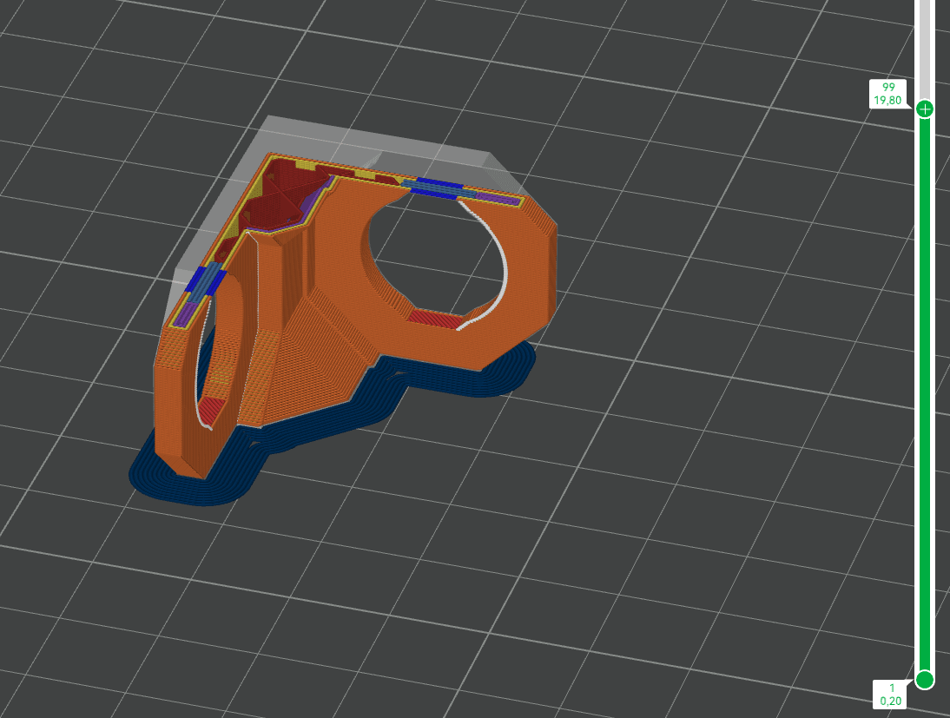Click the red patch inside the left oval hole
950x718 pixels.
(212, 408)
